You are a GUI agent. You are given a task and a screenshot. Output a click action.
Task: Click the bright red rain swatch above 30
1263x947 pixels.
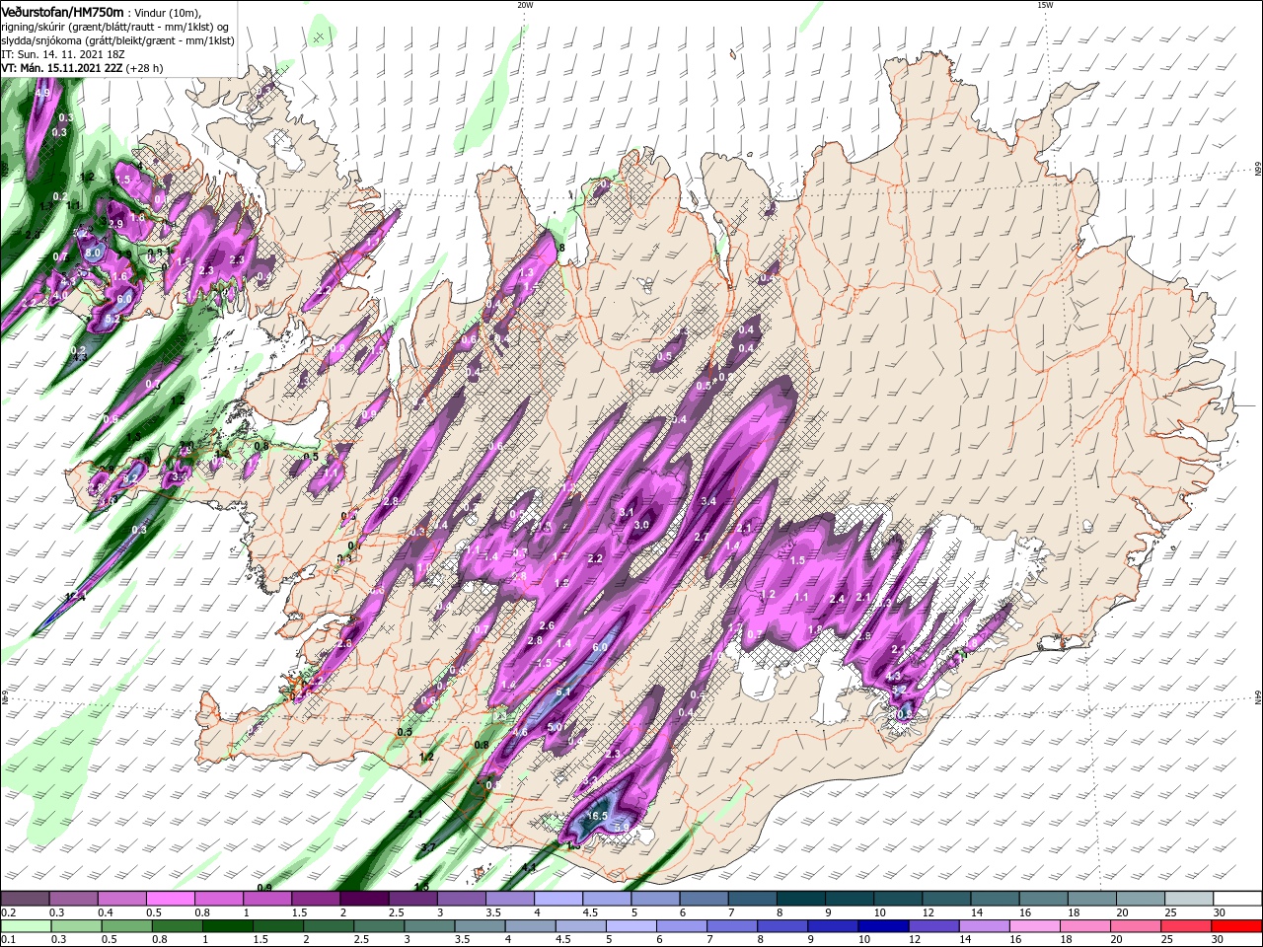click(x=1236, y=926)
